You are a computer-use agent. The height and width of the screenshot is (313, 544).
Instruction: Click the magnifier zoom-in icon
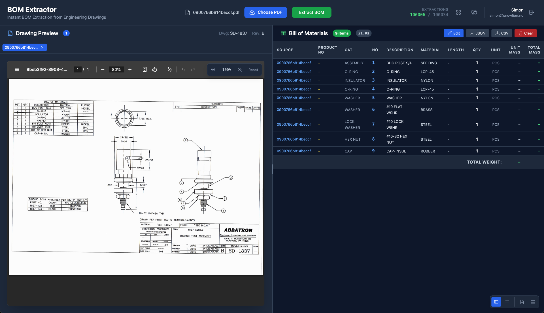(240, 70)
